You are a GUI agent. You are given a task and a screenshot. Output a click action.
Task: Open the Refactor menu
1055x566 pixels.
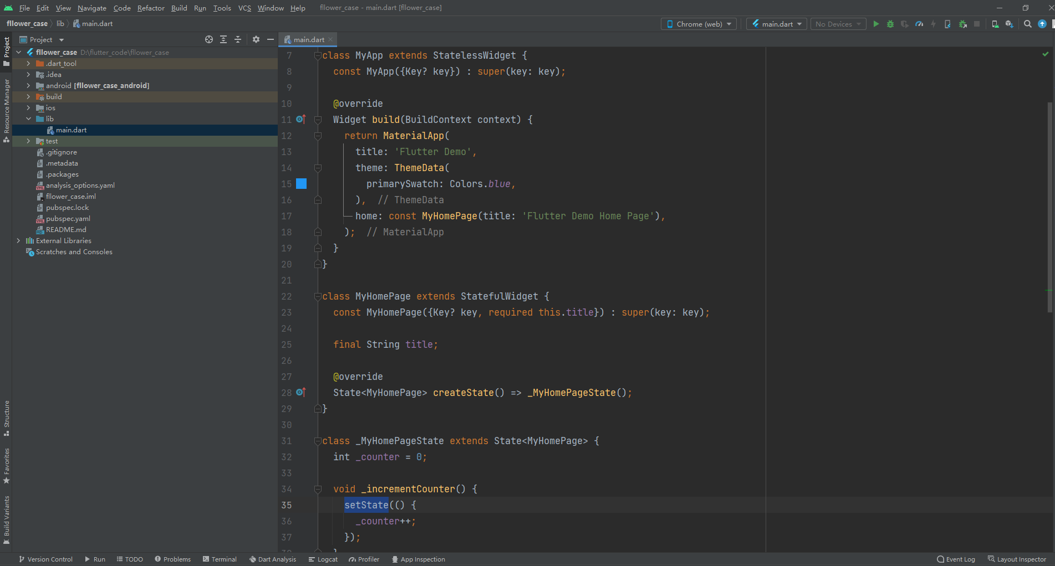pyautogui.click(x=151, y=8)
